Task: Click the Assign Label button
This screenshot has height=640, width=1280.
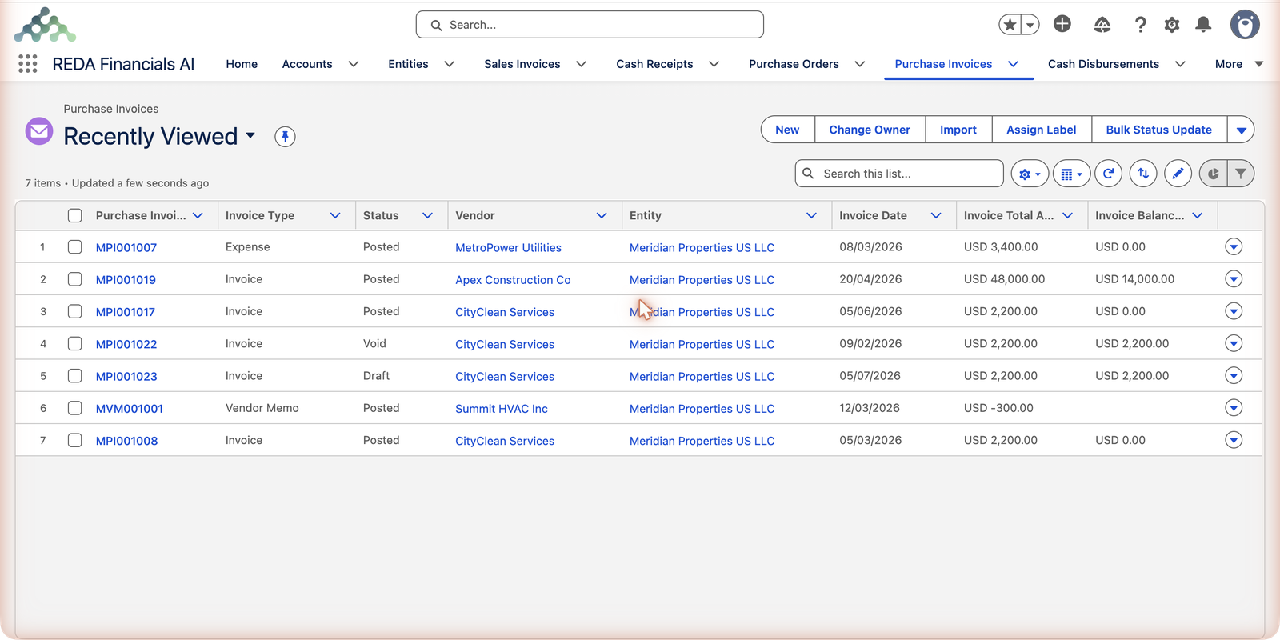Action: coord(1042,130)
